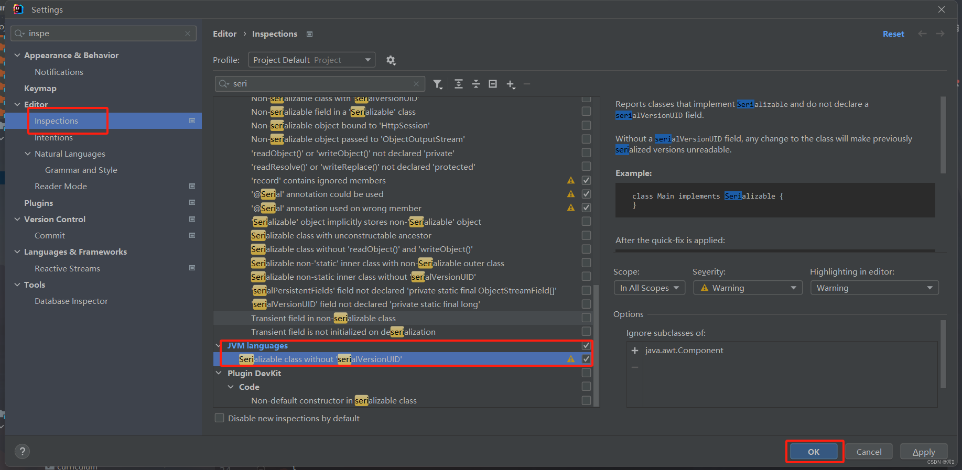Click the Expand All inspections icon
The height and width of the screenshot is (470, 962).
click(x=459, y=84)
